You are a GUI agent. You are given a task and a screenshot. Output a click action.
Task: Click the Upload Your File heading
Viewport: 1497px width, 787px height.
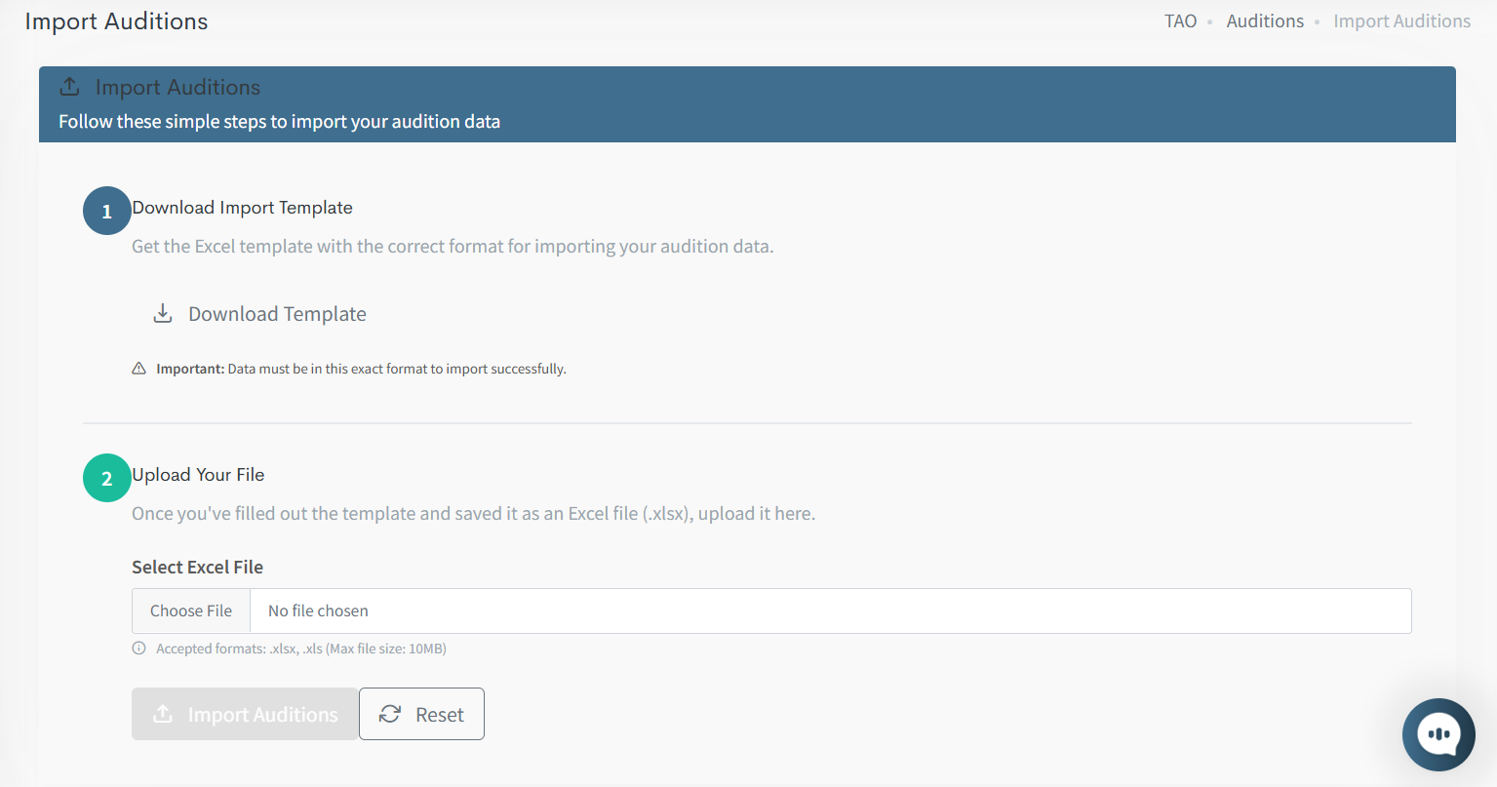click(199, 475)
